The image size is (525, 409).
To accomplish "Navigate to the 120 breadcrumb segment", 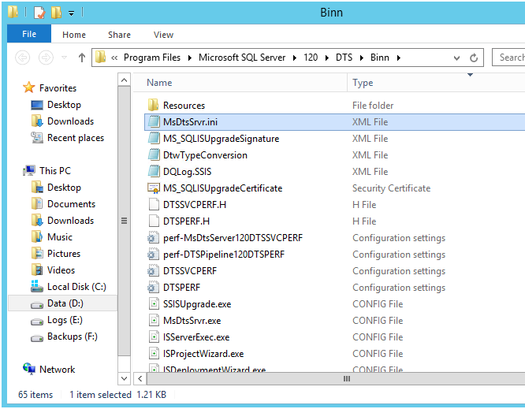I will [x=311, y=58].
